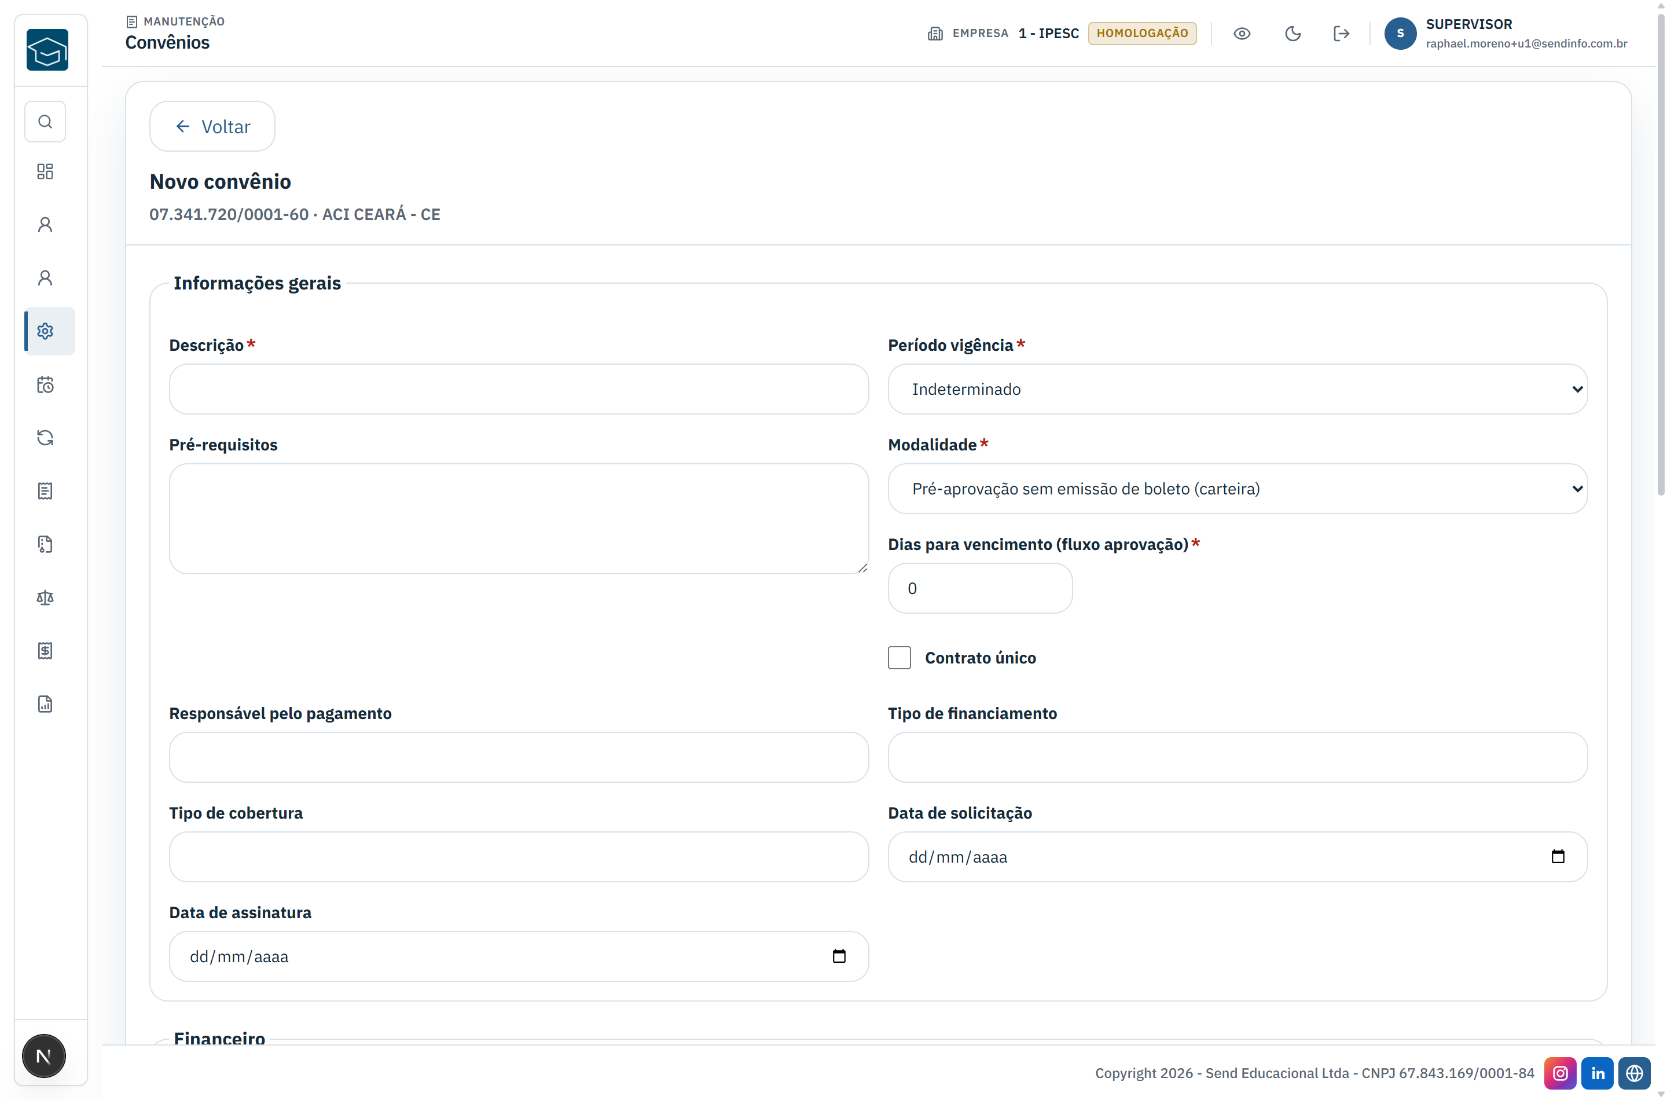Open the balance scales sidebar icon
This screenshot has height=1100, width=1667.
click(x=45, y=597)
